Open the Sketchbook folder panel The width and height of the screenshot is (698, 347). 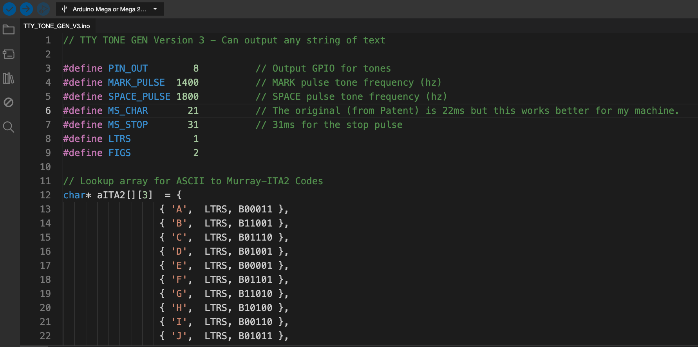9,30
